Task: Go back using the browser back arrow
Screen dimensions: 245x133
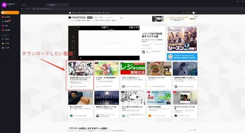Action: (x=22, y=9)
